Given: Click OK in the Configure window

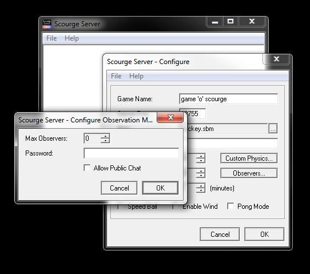Looking at the screenshot, I should [x=264, y=235].
